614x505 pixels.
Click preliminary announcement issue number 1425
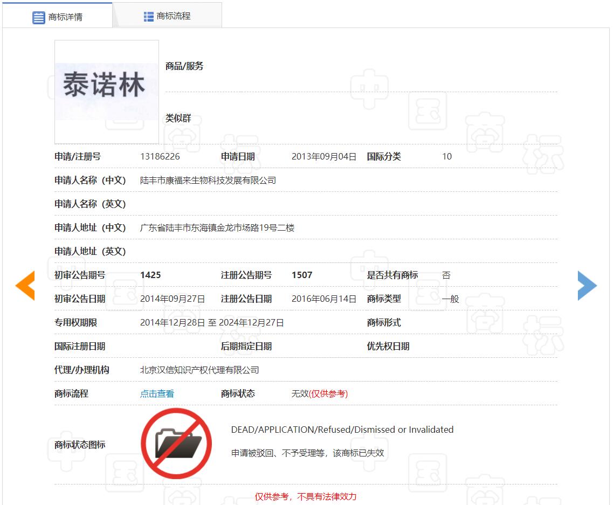coord(150,275)
